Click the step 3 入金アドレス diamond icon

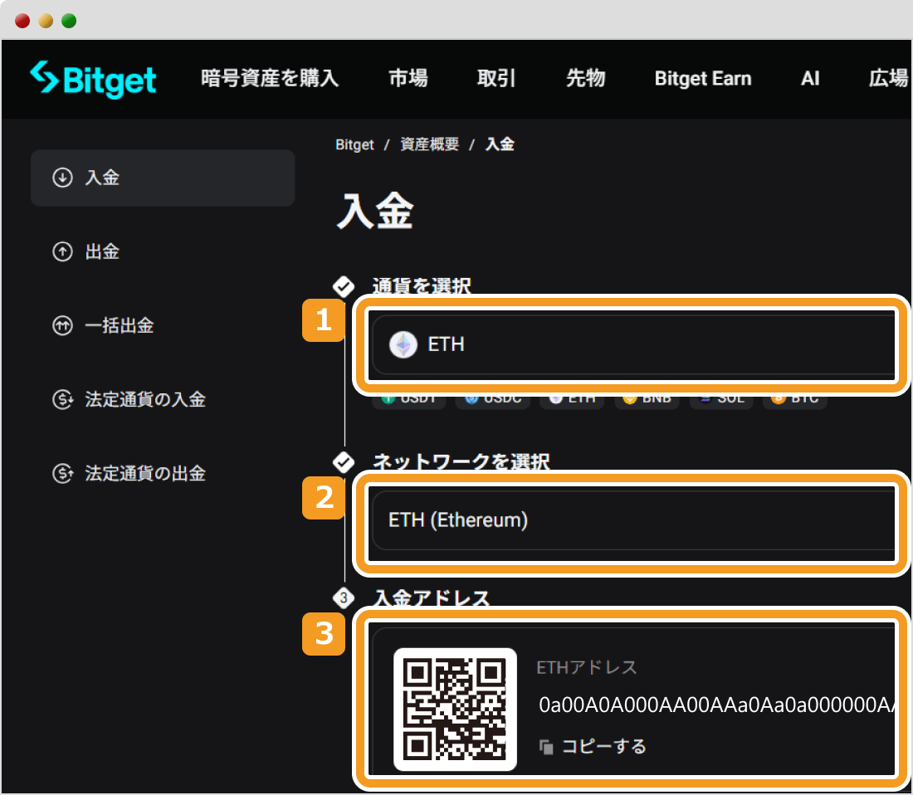pos(344,597)
